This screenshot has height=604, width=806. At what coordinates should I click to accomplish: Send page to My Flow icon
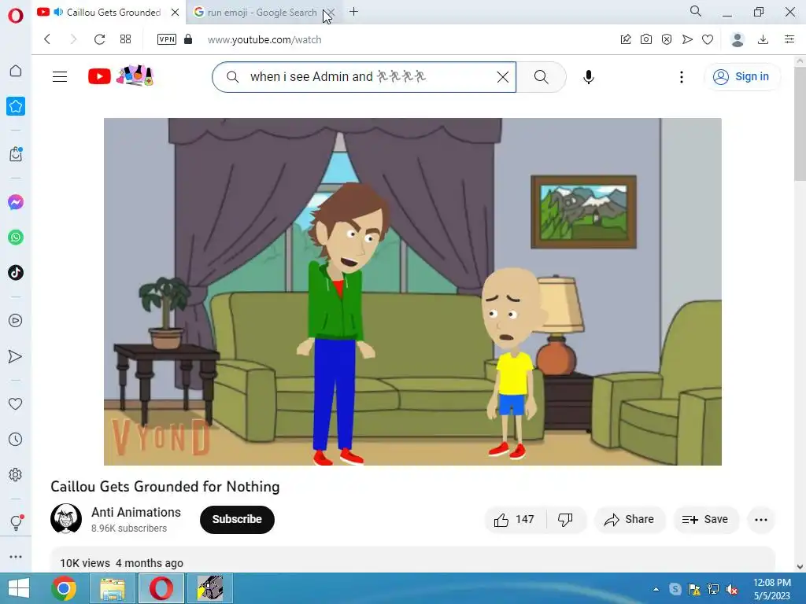[687, 39]
